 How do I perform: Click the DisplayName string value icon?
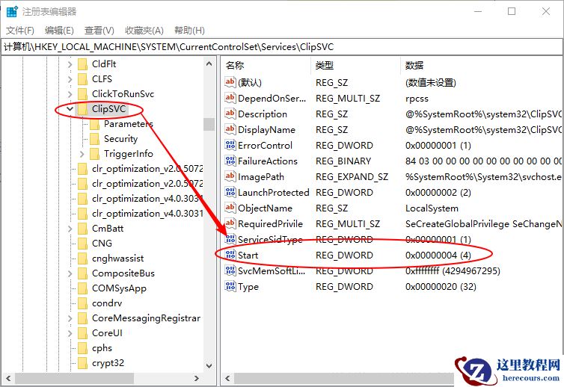tap(230, 129)
